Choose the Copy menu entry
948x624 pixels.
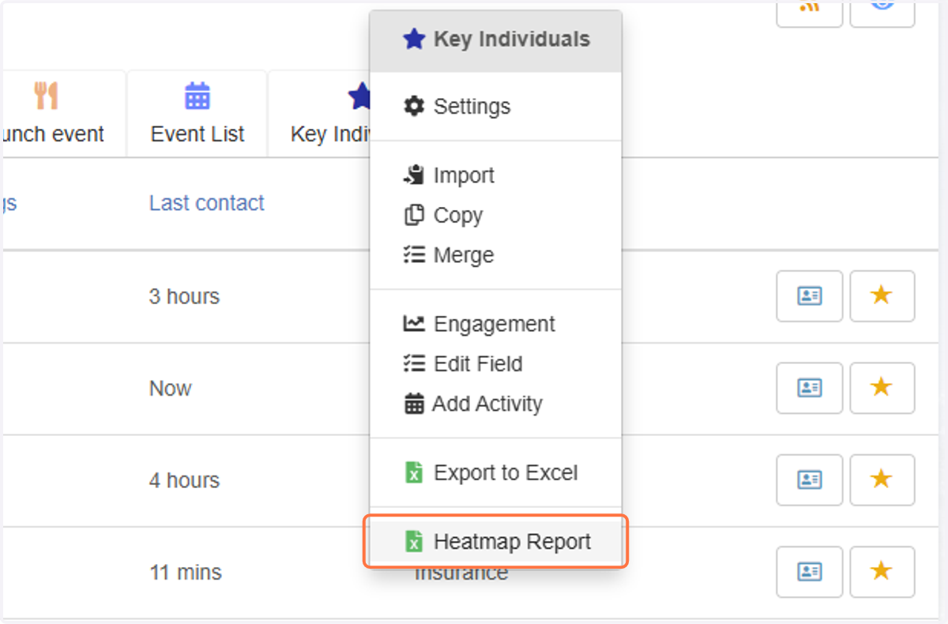click(x=496, y=216)
